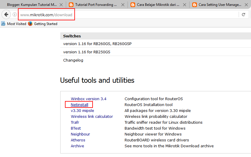Open site info icon beside URL
The width and height of the screenshot is (251, 157).
click(15, 15)
